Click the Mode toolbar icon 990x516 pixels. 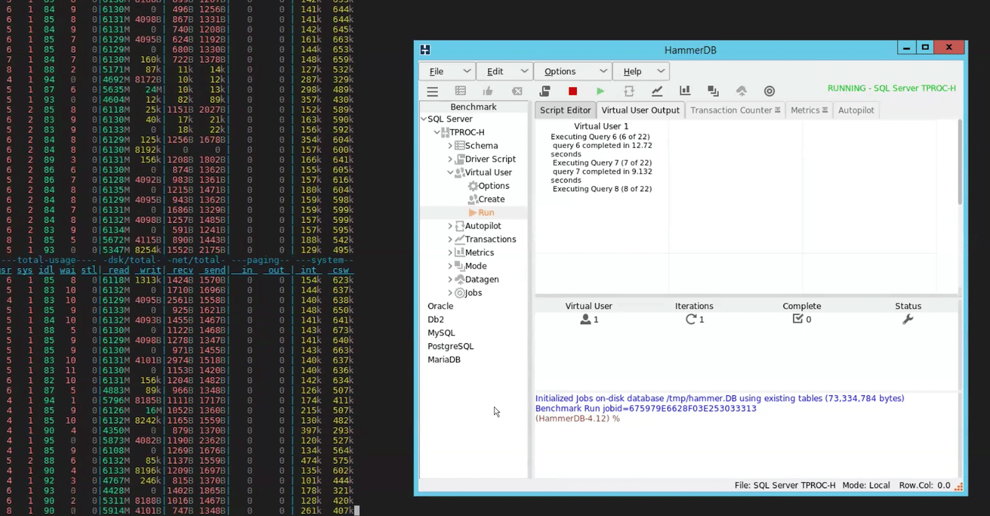click(x=713, y=91)
